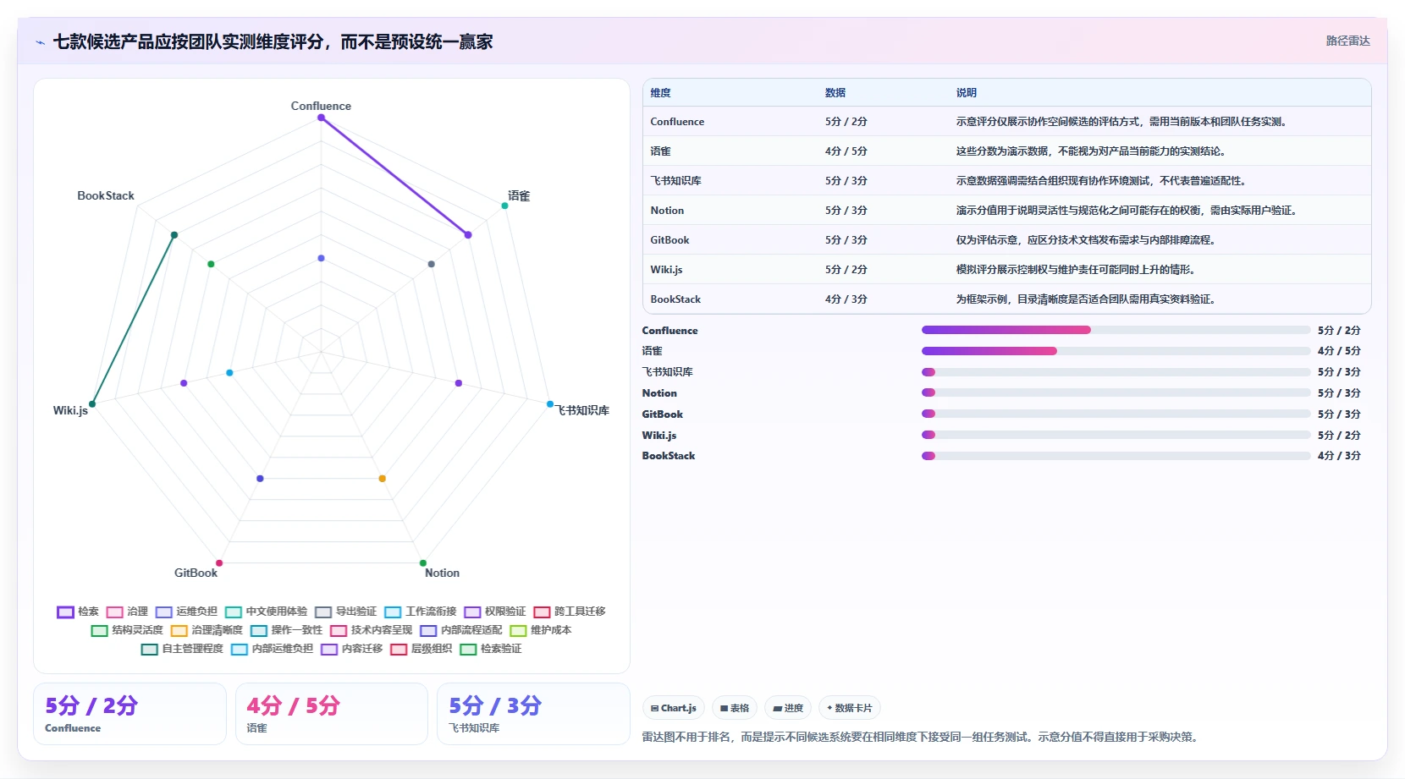
Task: Click the radar chart footnote text
Action: tap(920, 737)
